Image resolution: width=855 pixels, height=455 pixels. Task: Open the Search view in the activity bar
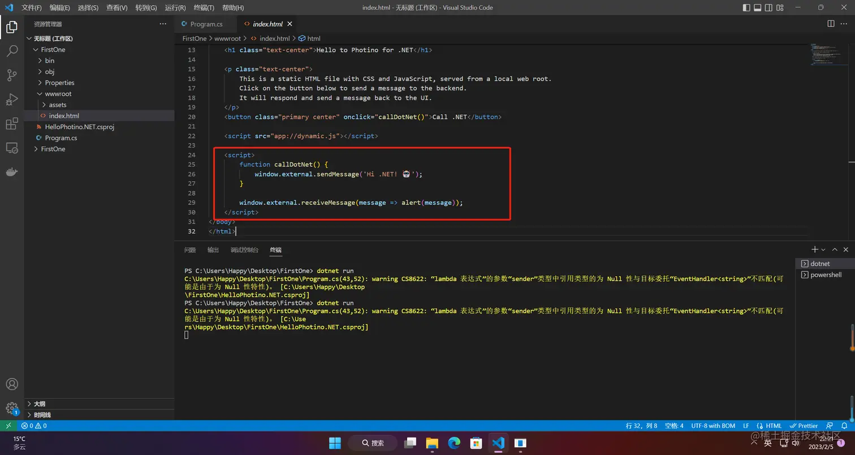pos(12,51)
